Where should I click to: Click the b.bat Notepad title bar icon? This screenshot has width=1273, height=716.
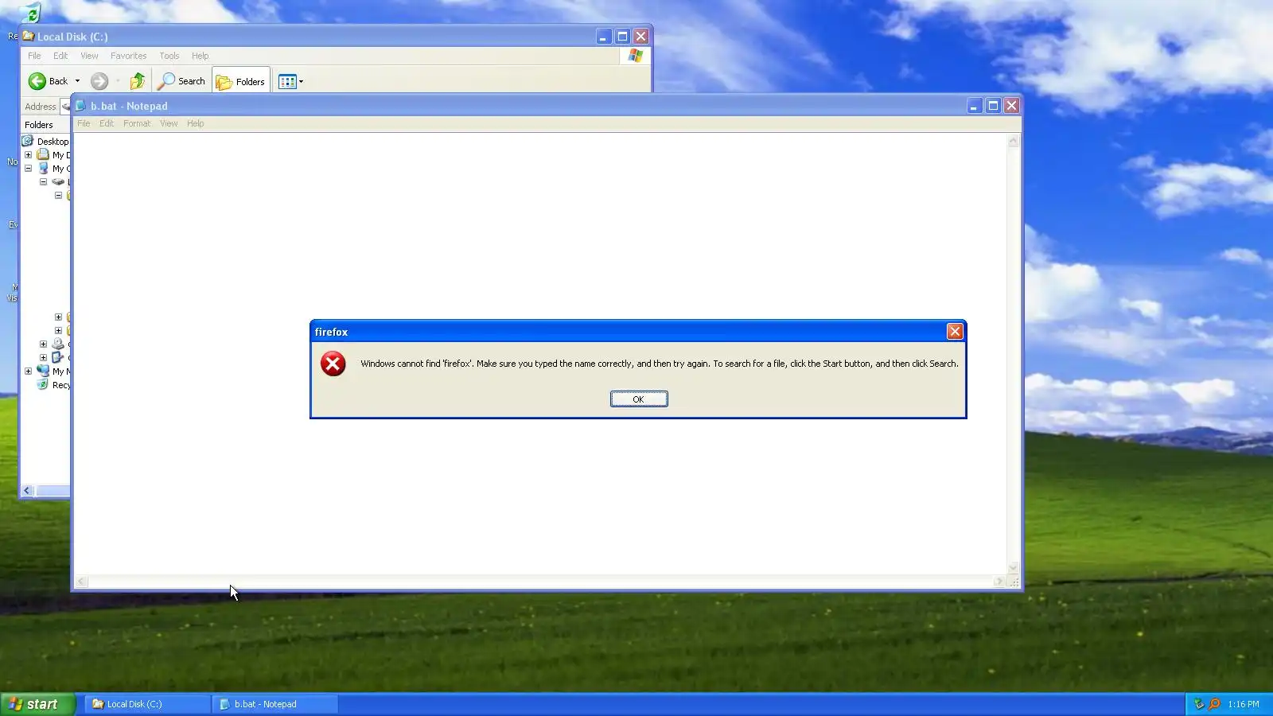80,106
